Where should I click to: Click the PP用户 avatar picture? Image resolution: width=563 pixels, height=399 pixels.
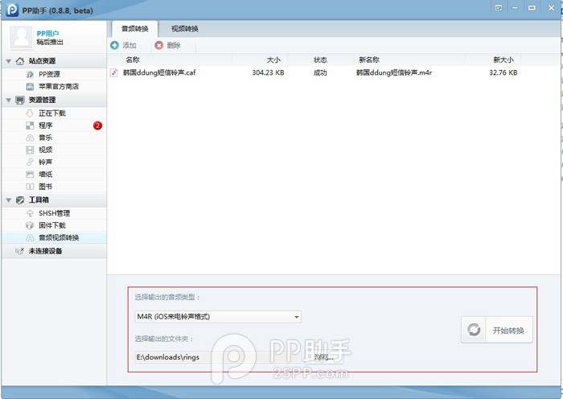point(22,37)
